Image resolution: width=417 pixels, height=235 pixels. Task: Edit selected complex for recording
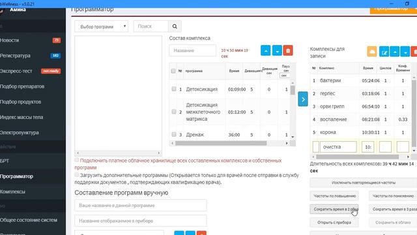pos(384,52)
